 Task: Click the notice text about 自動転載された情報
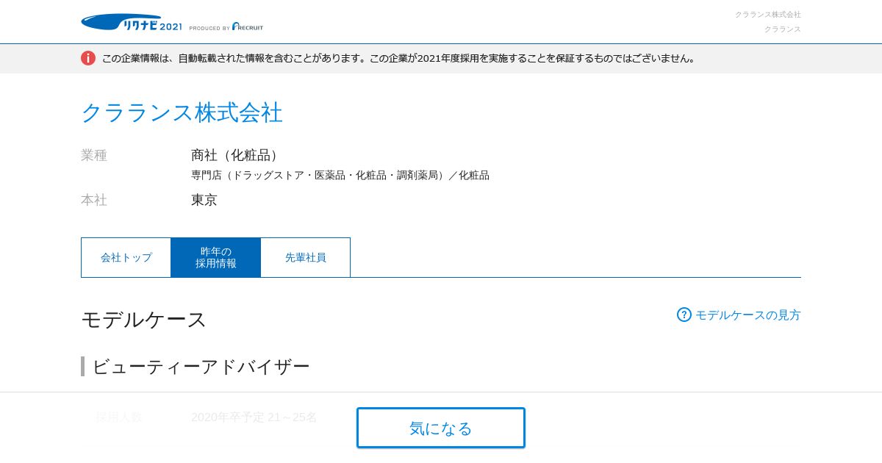(400, 58)
